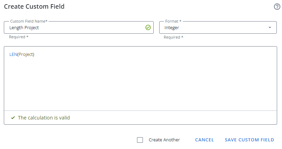Image resolution: width=282 pixels, height=149 pixels.
Task: Place cursor after the formula's closing parenthesis
Action: [x=35, y=55]
